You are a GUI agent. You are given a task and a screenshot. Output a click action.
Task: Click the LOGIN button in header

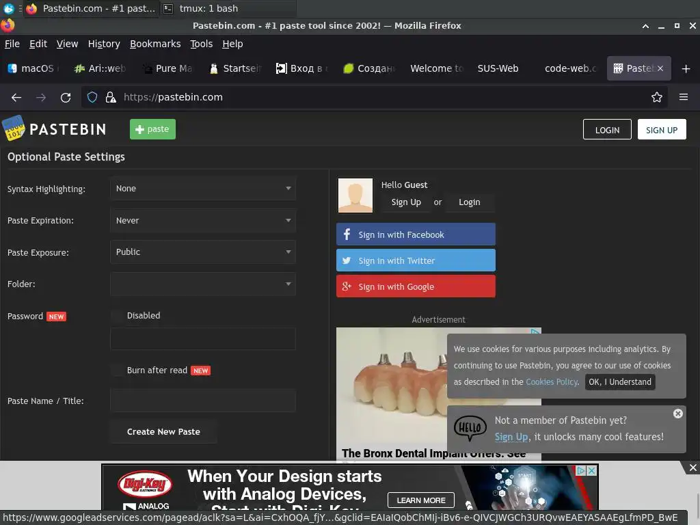coord(607,129)
